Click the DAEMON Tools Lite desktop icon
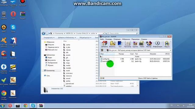 point(4,69)
